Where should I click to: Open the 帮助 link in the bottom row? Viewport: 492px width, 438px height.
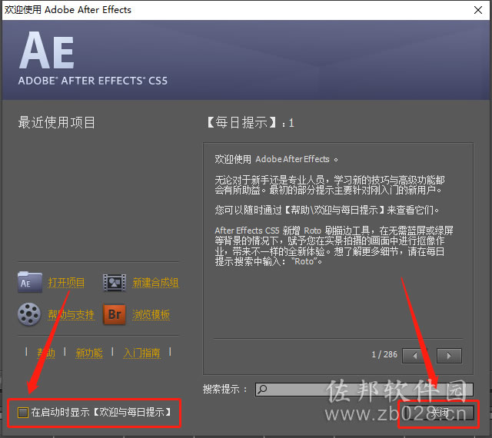tap(46, 353)
